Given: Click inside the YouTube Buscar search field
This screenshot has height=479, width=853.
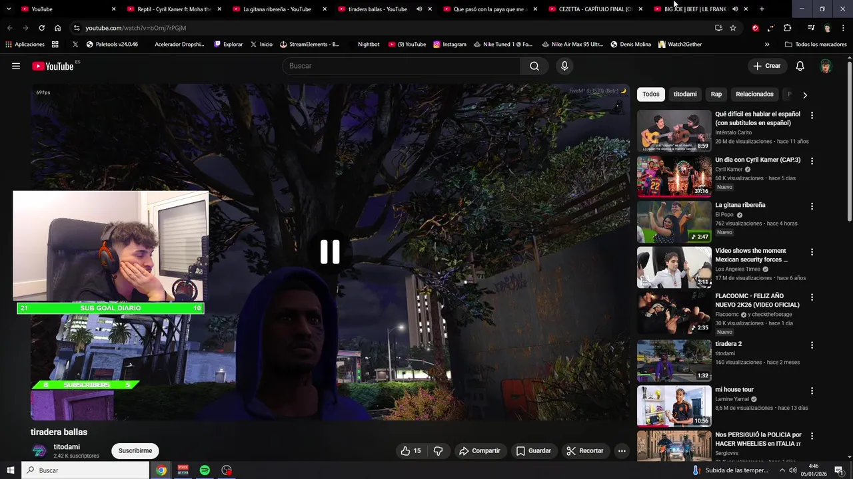Looking at the screenshot, I should tap(401, 66).
